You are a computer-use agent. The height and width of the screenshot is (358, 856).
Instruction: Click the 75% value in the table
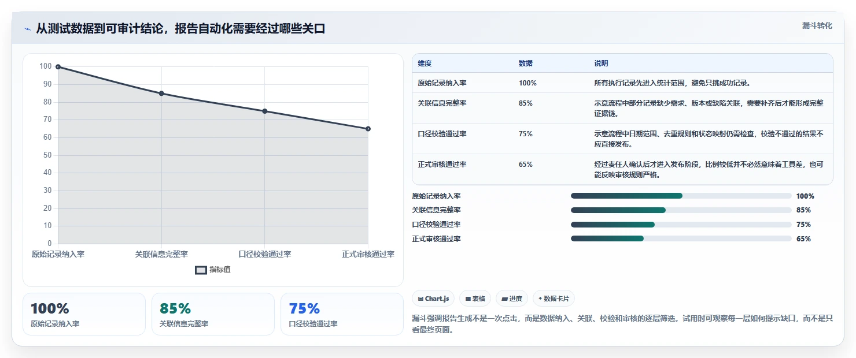[x=526, y=134]
